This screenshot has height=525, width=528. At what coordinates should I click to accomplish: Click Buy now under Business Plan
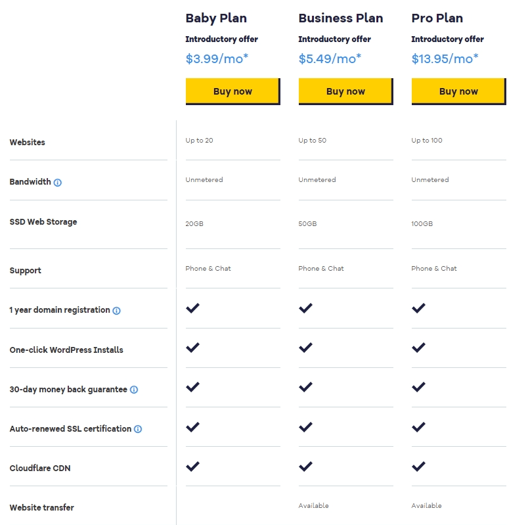pos(345,91)
